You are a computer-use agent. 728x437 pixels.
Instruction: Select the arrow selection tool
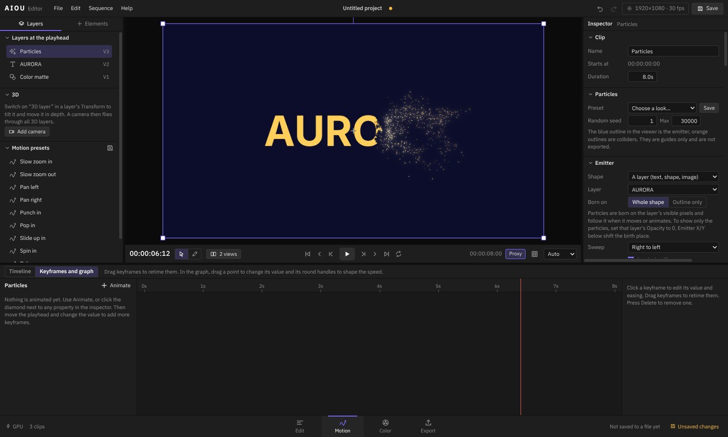coord(182,254)
